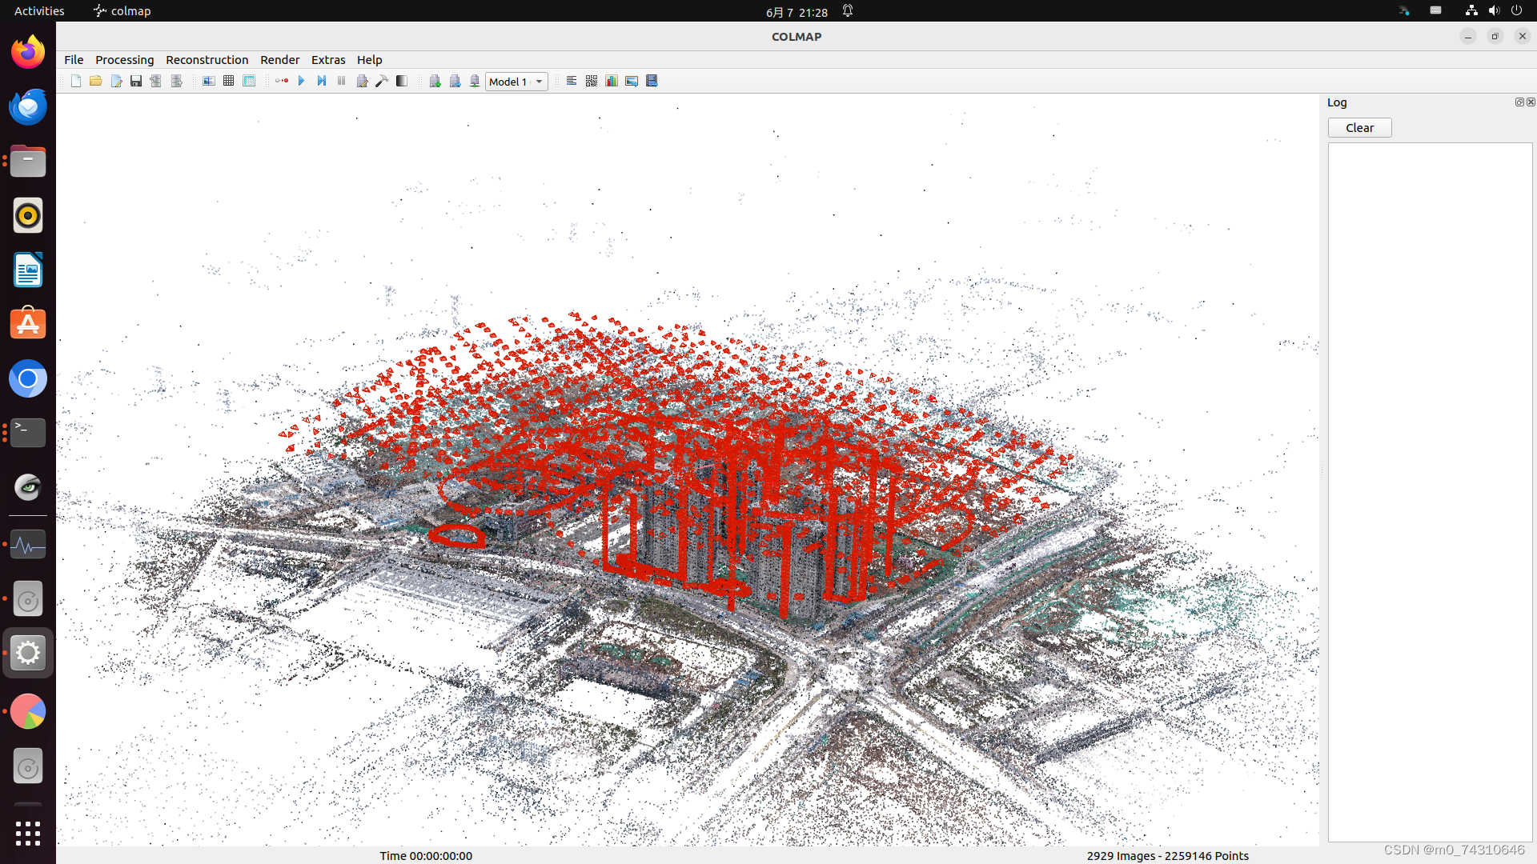
Task: Click inside the Log text area
Action: click(1430, 492)
